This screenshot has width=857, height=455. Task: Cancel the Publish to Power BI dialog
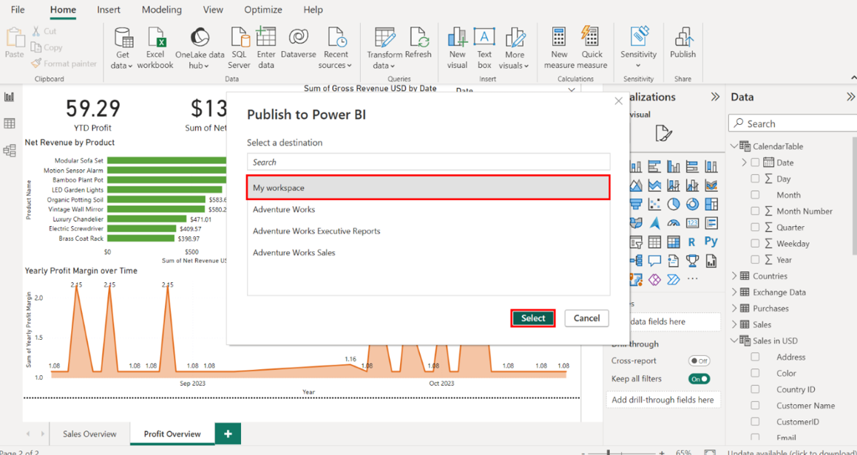[586, 318]
